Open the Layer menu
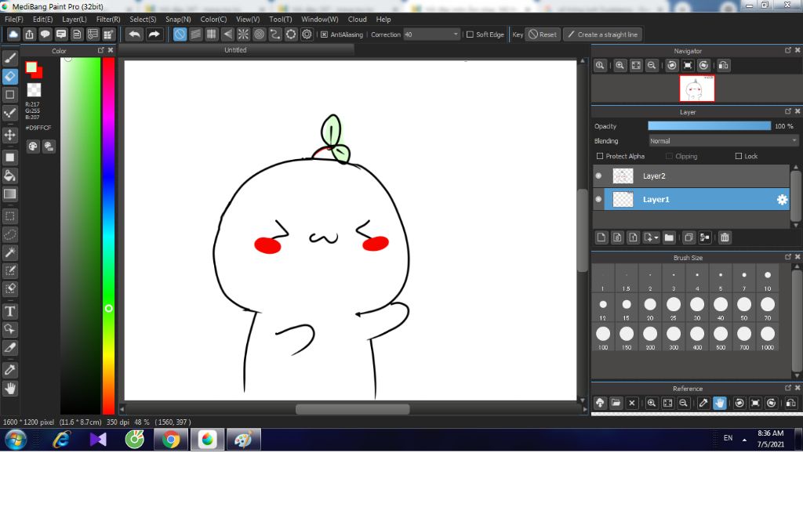The image size is (803, 518). pyautogui.click(x=74, y=19)
